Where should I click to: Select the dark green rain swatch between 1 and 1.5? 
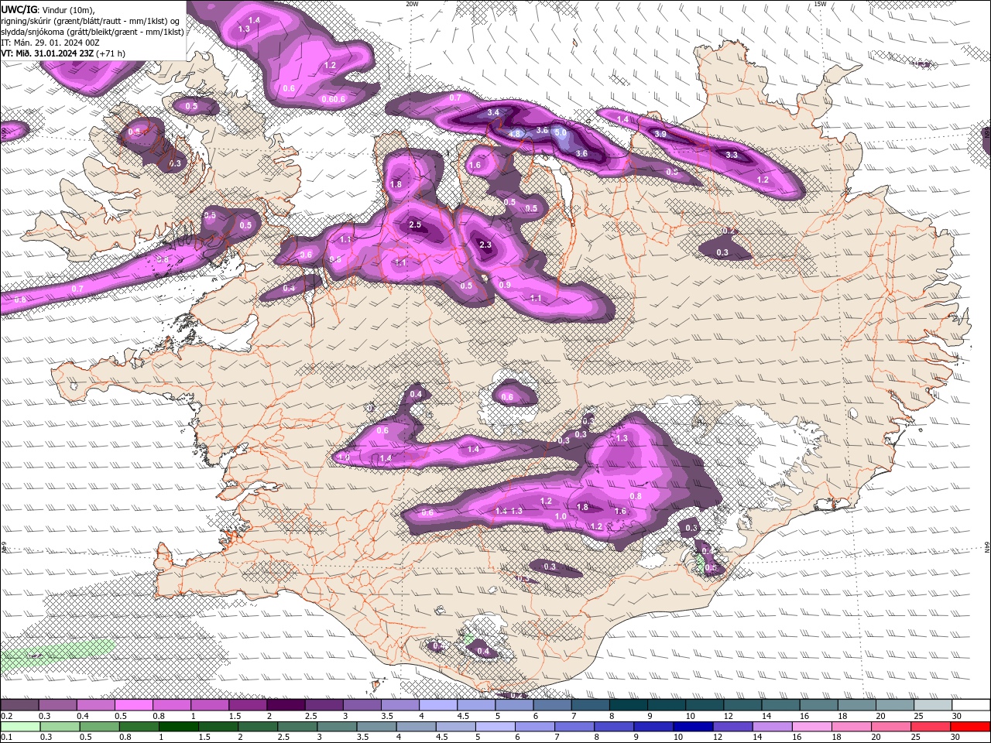tap(178, 727)
